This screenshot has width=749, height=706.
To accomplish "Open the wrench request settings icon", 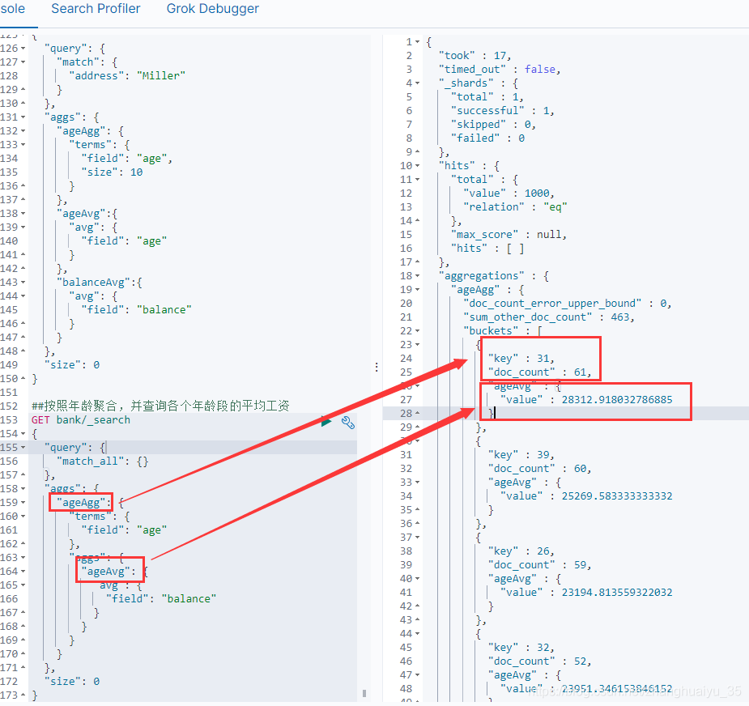I will [347, 422].
